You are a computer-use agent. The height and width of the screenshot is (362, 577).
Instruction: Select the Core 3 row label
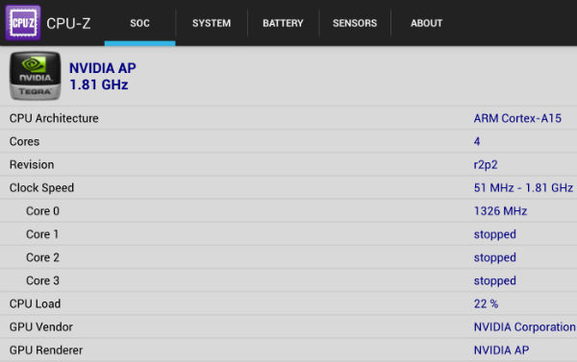[x=42, y=280]
